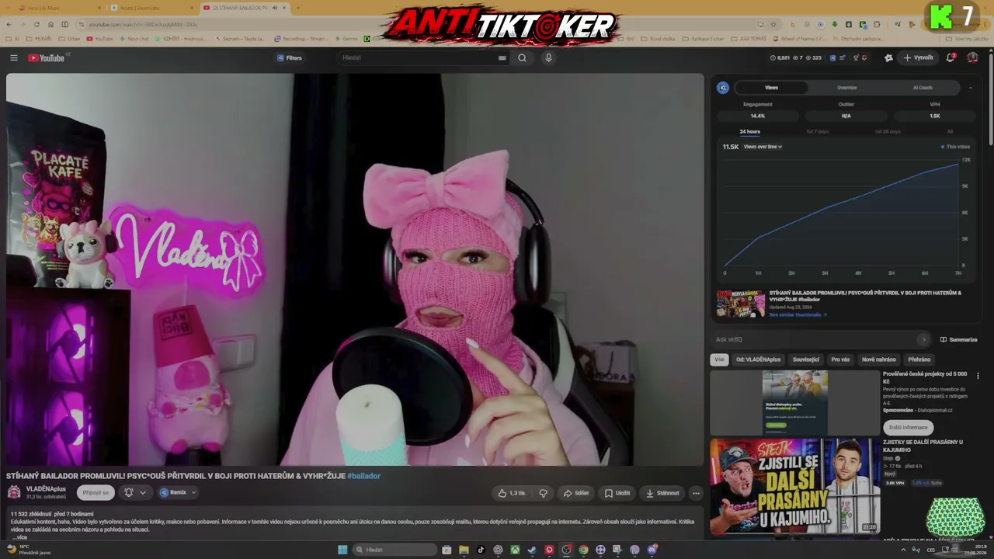Viewport: 994px width, 559px height.
Task: Click the 'See similar thumbnails' link
Action: (798, 315)
